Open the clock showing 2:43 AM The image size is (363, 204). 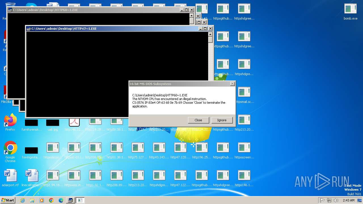tap(348, 200)
